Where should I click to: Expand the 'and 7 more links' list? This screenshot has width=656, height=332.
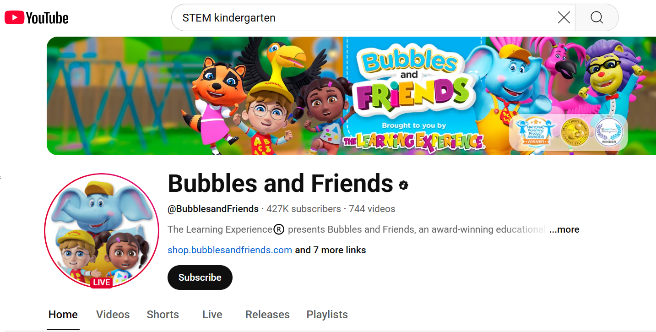pyautogui.click(x=330, y=250)
